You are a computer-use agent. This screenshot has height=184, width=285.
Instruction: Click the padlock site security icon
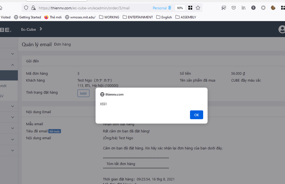pos(33,8)
